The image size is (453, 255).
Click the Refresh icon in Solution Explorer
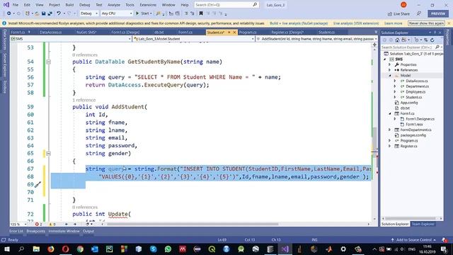(432, 40)
